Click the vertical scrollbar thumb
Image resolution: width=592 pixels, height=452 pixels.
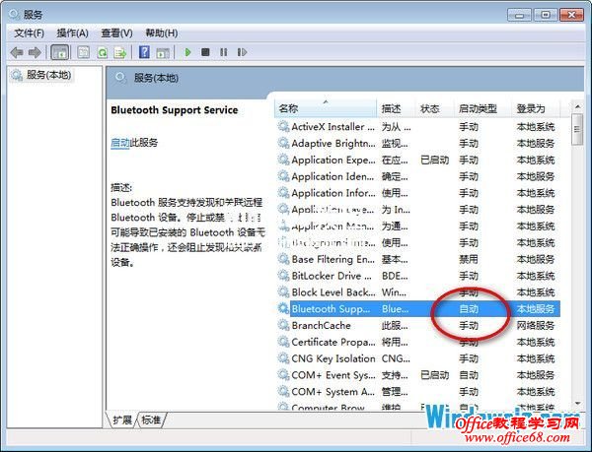click(x=577, y=130)
